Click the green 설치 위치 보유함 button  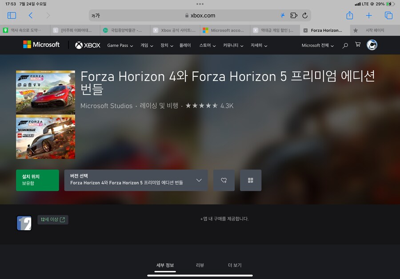pyautogui.click(x=37, y=180)
